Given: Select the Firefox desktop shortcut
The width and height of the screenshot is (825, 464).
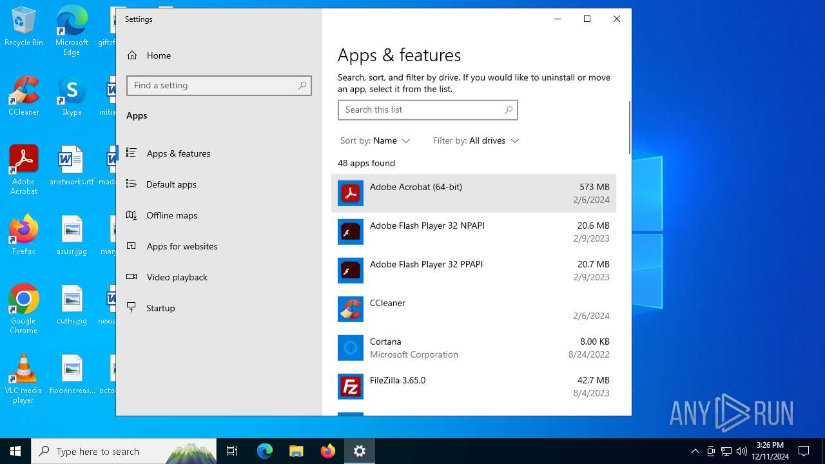Looking at the screenshot, I should [24, 236].
